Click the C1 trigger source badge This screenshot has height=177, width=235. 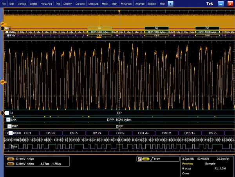pyautogui.click(x=146, y=159)
